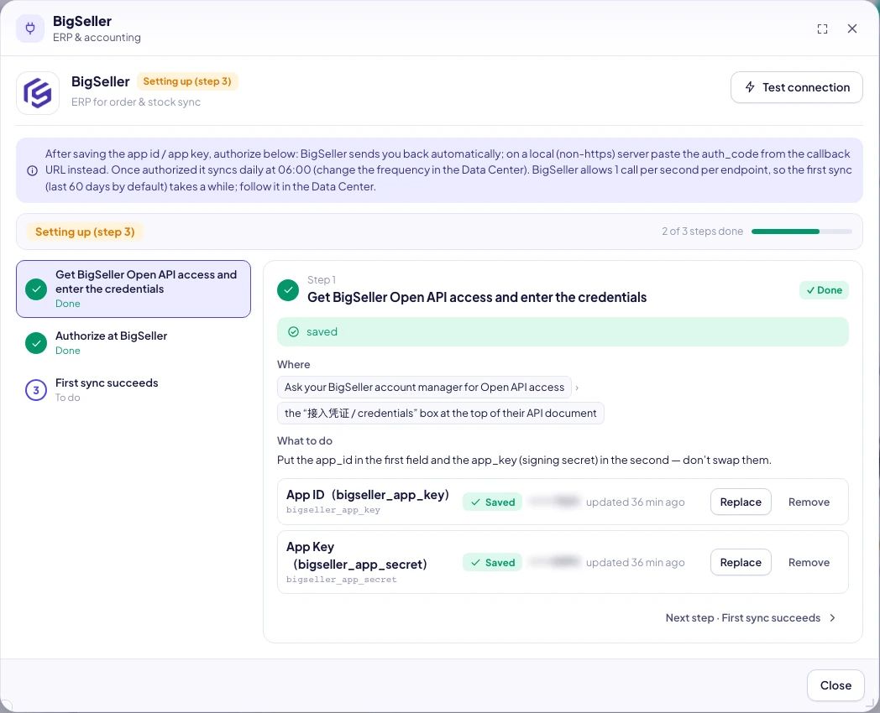Click the blurred App Key value
The width and height of the screenshot is (880, 713).
[x=554, y=562]
